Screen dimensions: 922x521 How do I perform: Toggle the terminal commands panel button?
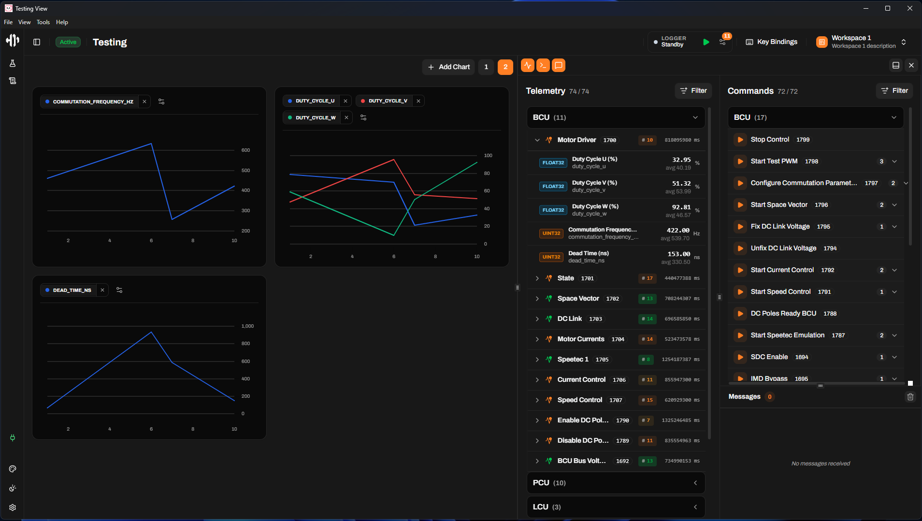point(543,65)
